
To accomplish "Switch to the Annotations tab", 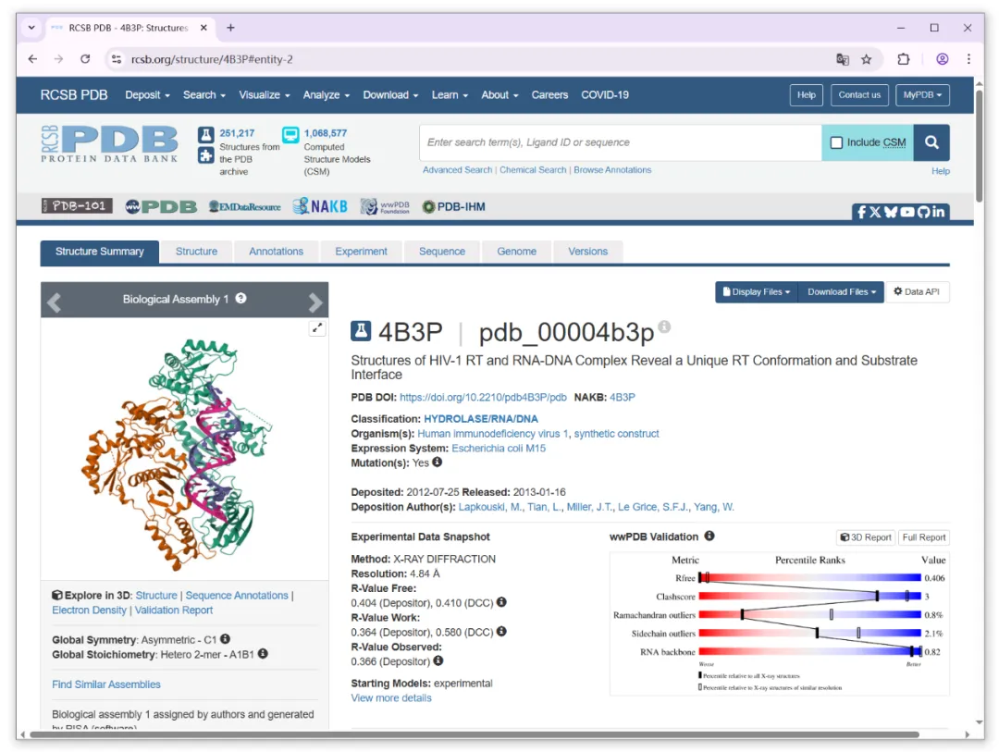I will (276, 252).
